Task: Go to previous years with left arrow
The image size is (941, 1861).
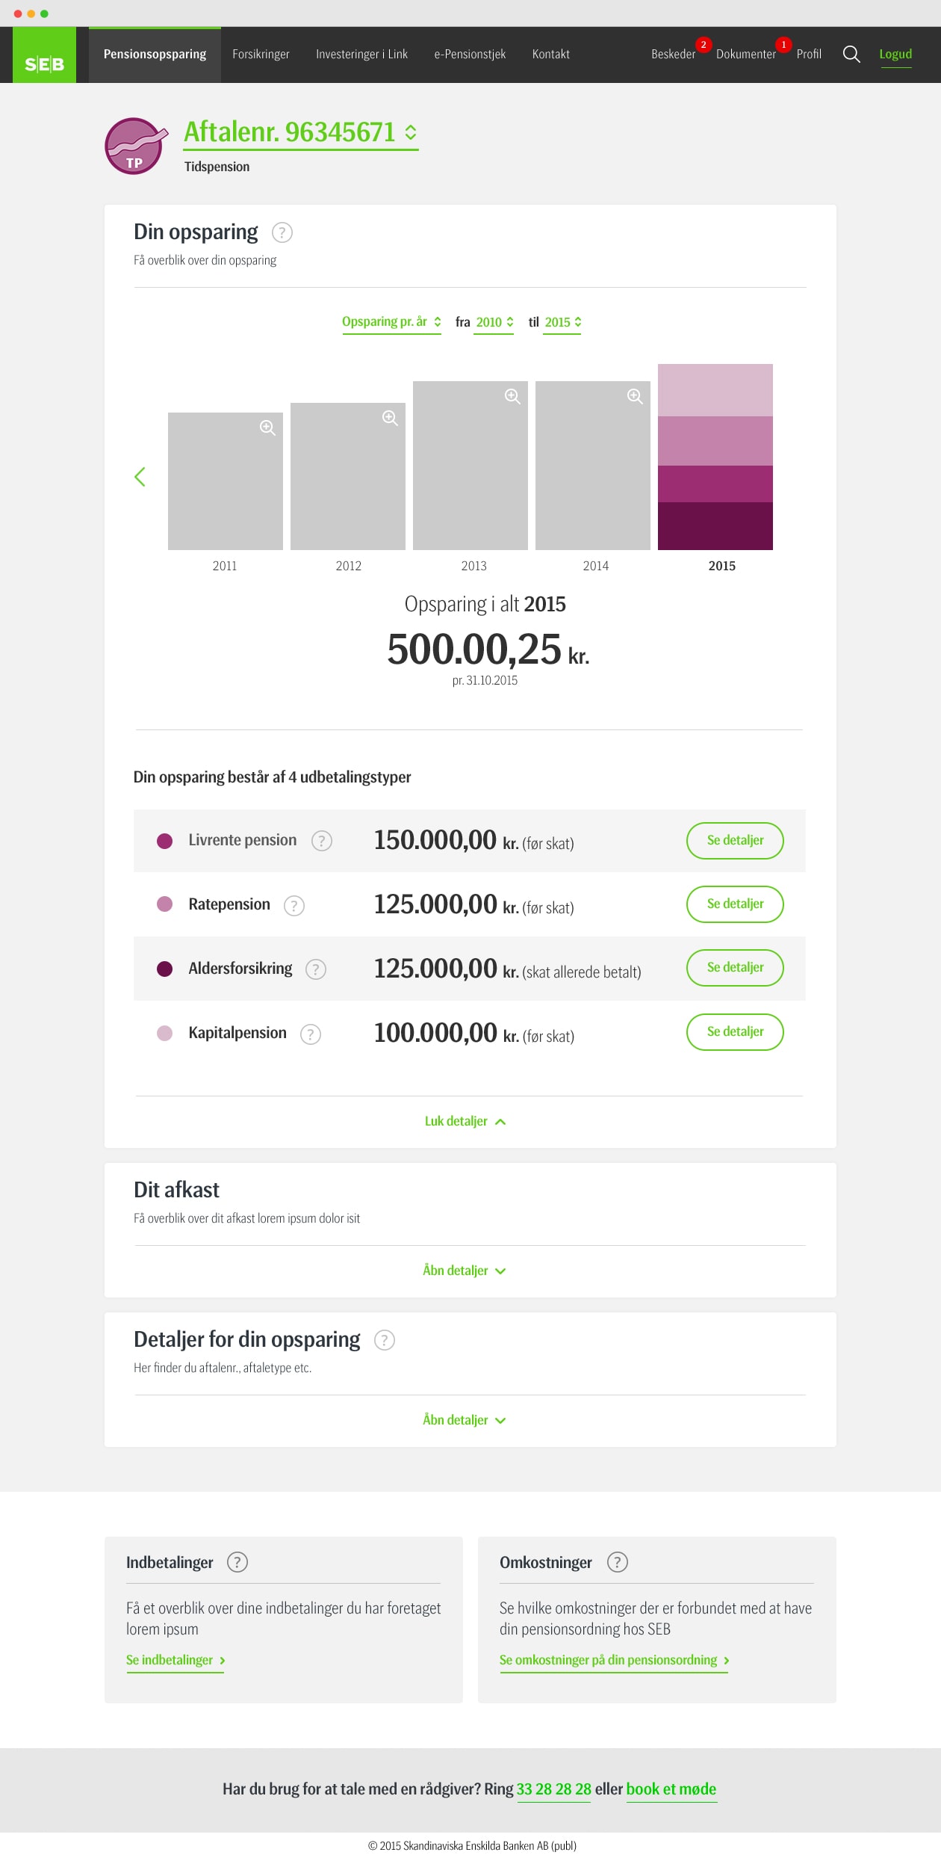Action: pos(140,477)
